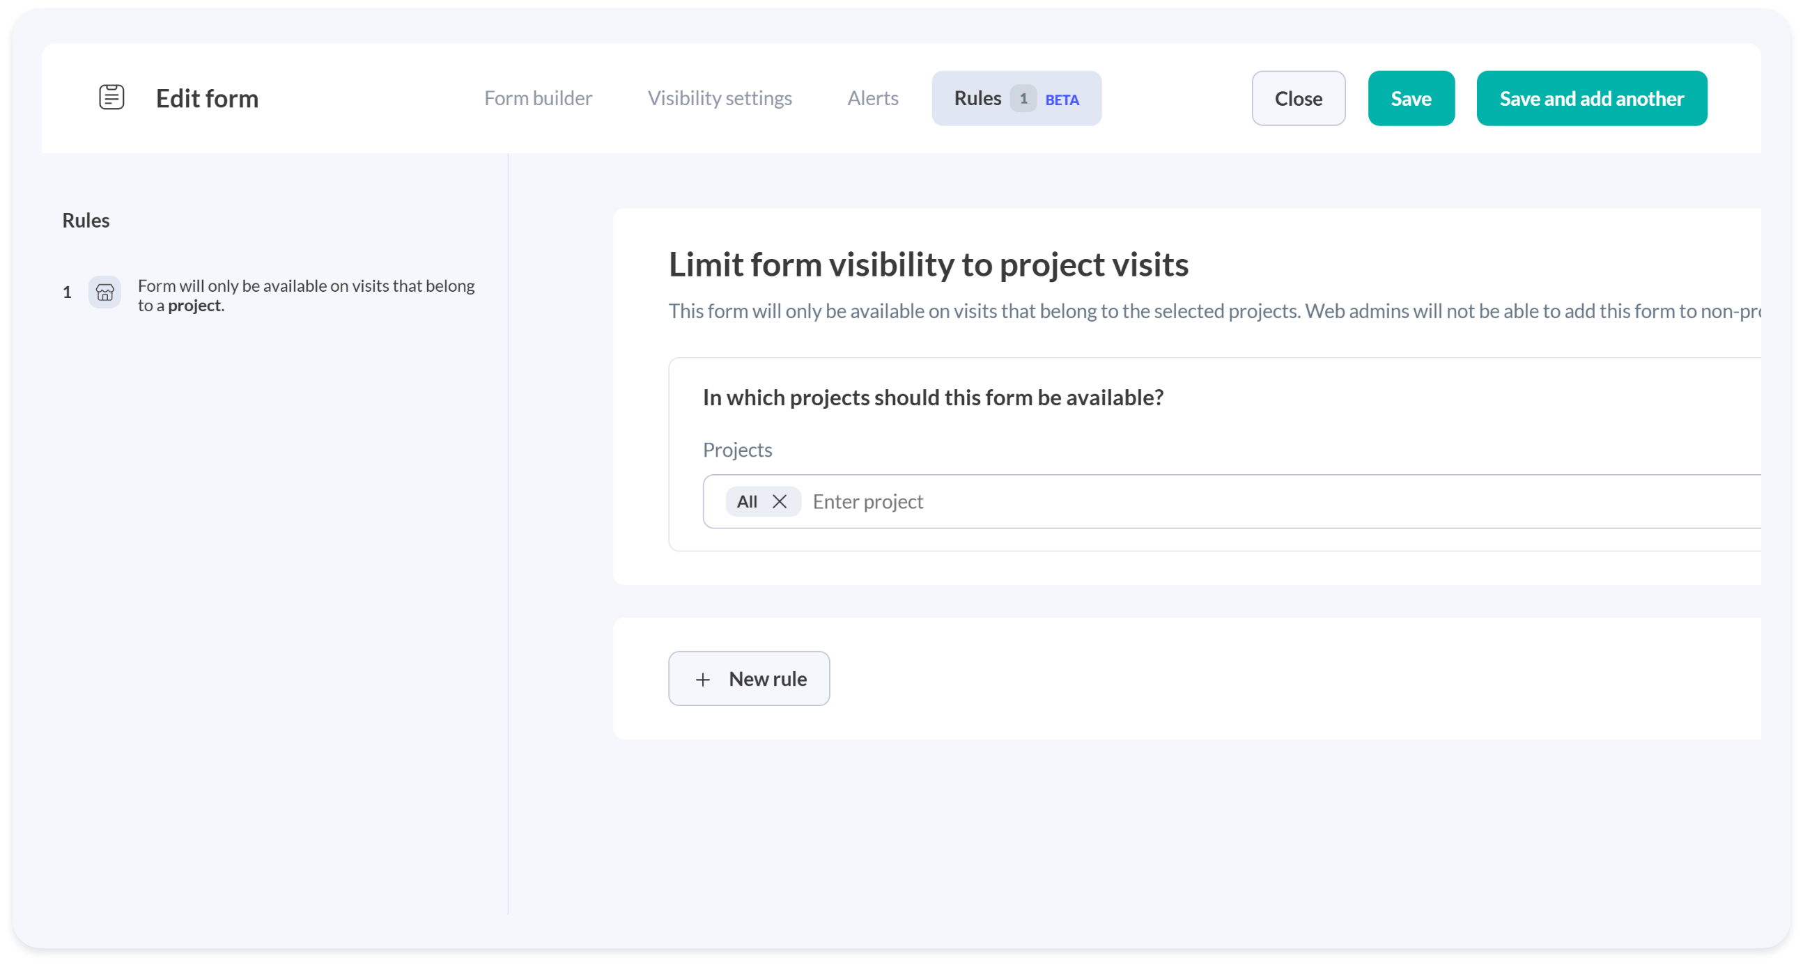Viewport: 1803px width, 965px height.
Task: Click the Rules sidebar heading
Action: coord(86,220)
